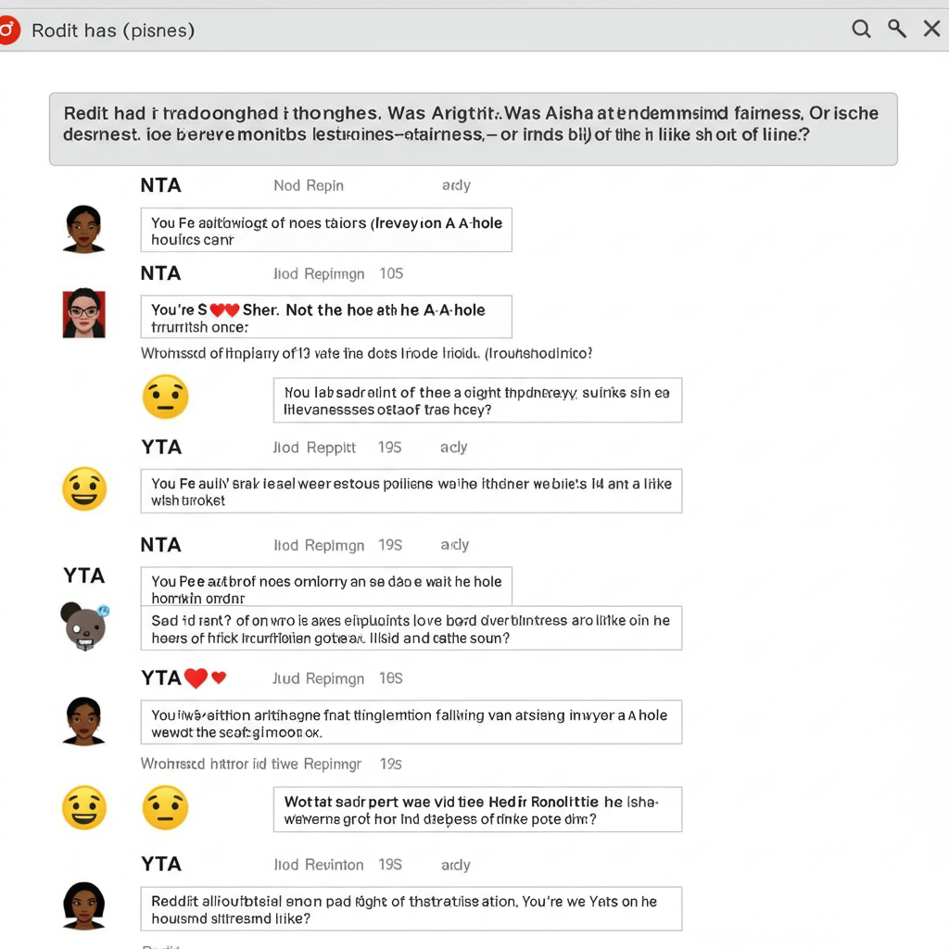The height and width of the screenshot is (949, 949).
Task: Click the 'Jiod Reppitt' link at 195
Action: coord(314,448)
